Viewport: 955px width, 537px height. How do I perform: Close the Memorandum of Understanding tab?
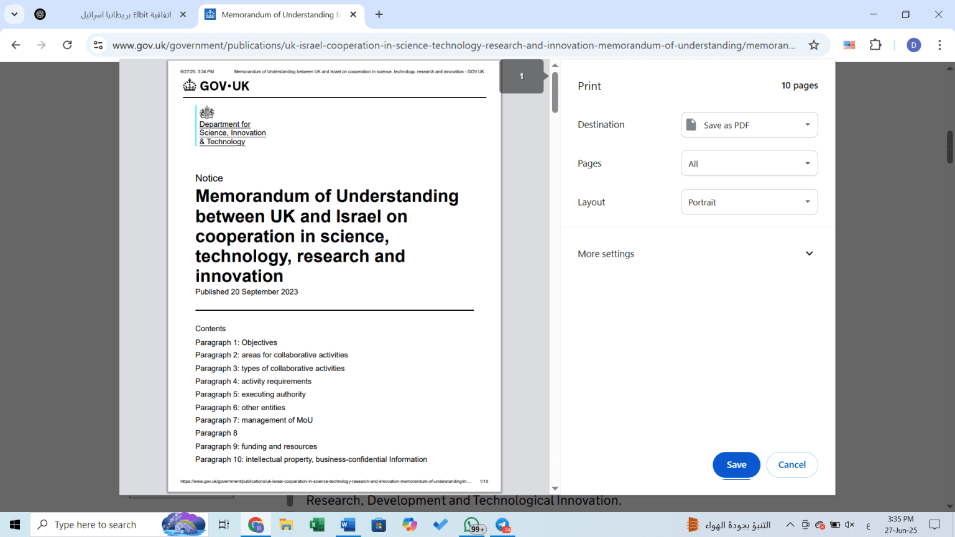pos(353,14)
